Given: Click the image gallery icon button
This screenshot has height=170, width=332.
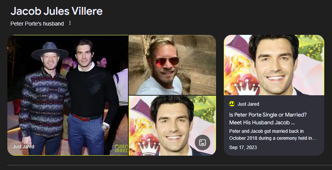Looking at the screenshot, I should pyautogui.click(x=203, y=143).
